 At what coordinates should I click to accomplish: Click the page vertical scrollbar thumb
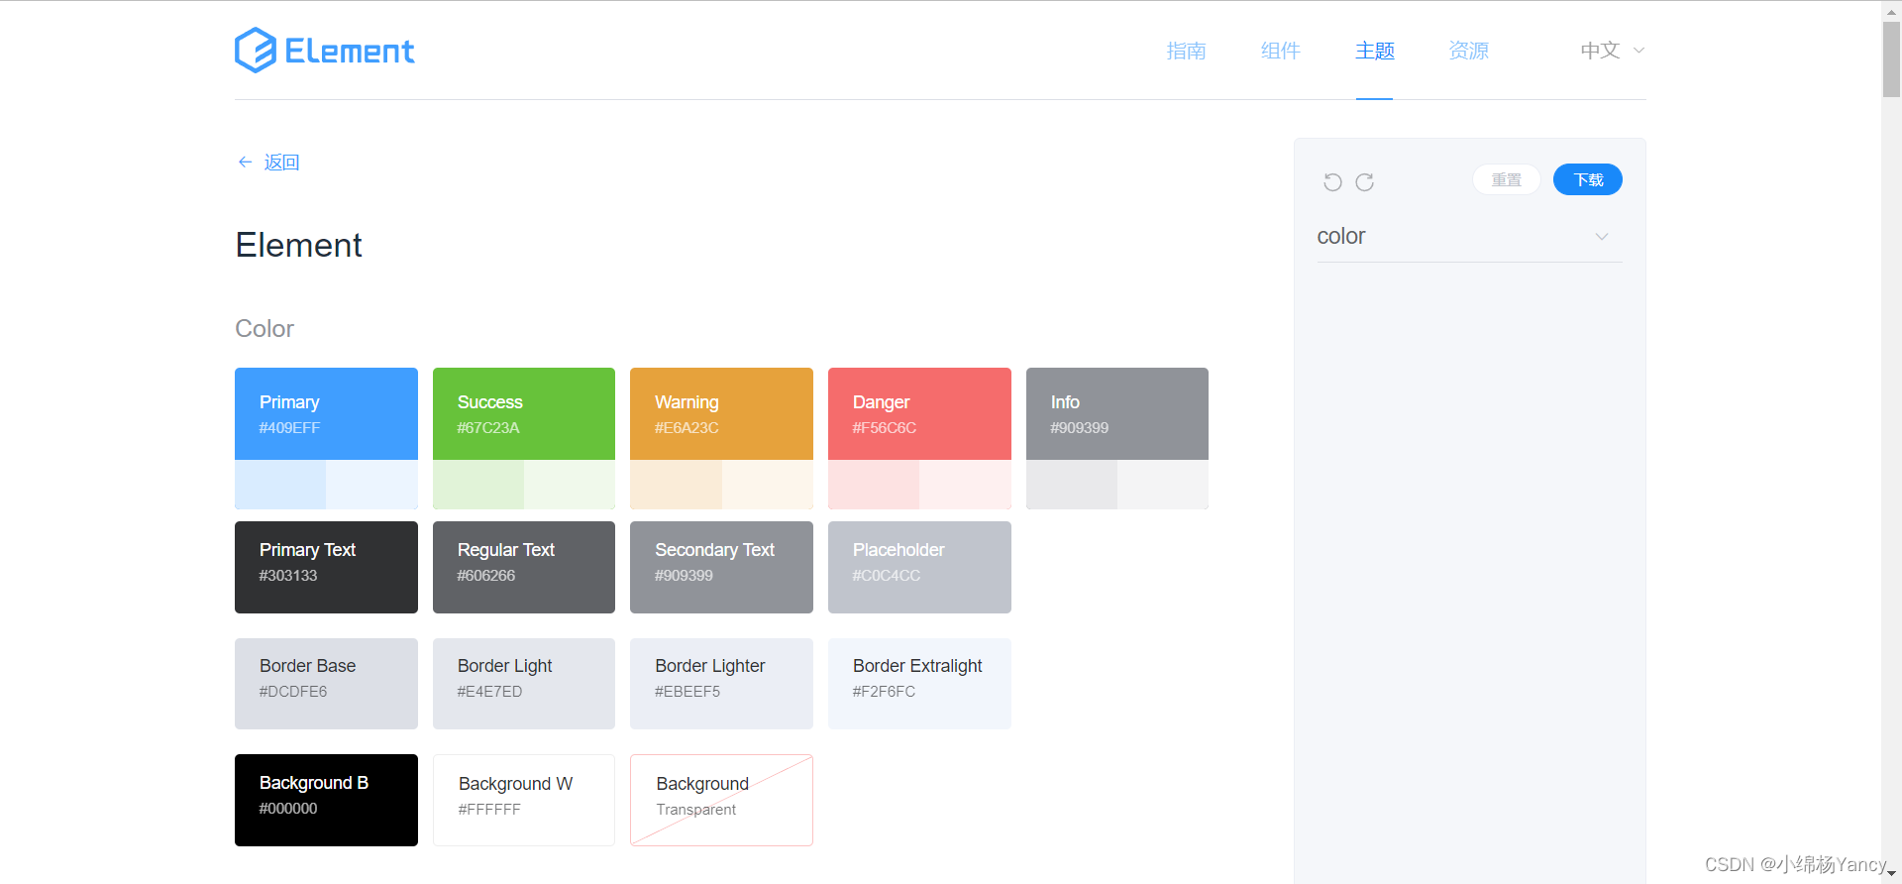(1891, 58)
